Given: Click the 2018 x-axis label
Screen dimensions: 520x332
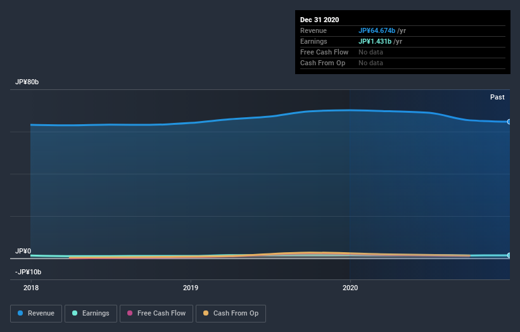Looking at the screenshot, I should click(x=31, y=288).
